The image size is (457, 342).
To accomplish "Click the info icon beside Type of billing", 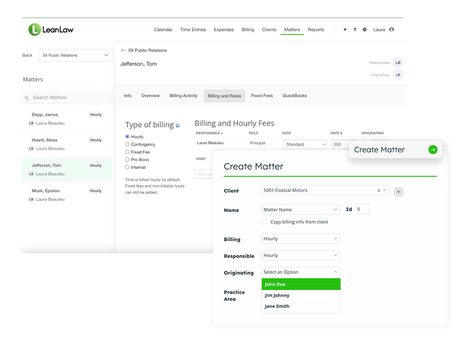I will click(178, 126).
